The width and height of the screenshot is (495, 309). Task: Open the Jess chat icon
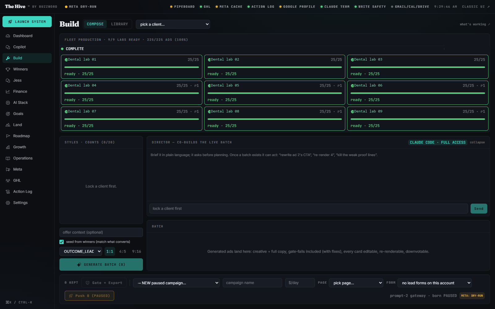[x=8, y=80]
